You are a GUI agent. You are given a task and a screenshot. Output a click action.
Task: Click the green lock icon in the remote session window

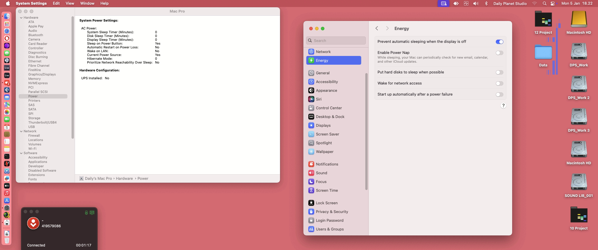pyautogui.click(x=86, y=212)
